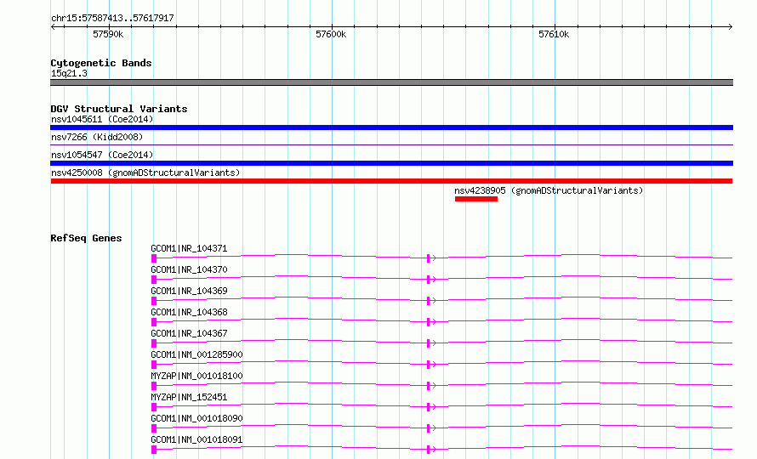Click the first exon block of GCOM1|NM_001018091
757x459 pixels.
point(154,450)
